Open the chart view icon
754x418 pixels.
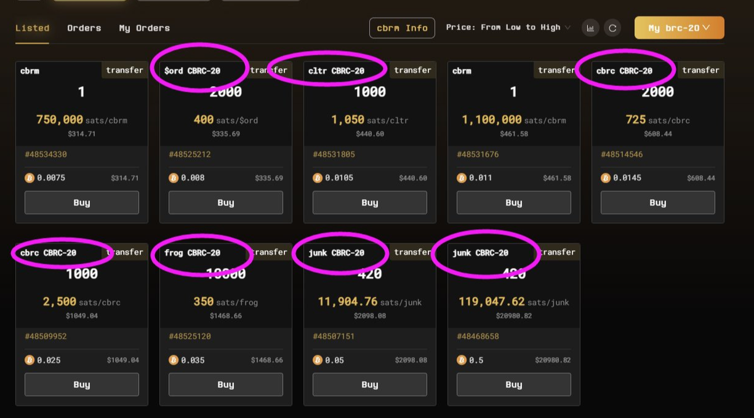(590, 28)
